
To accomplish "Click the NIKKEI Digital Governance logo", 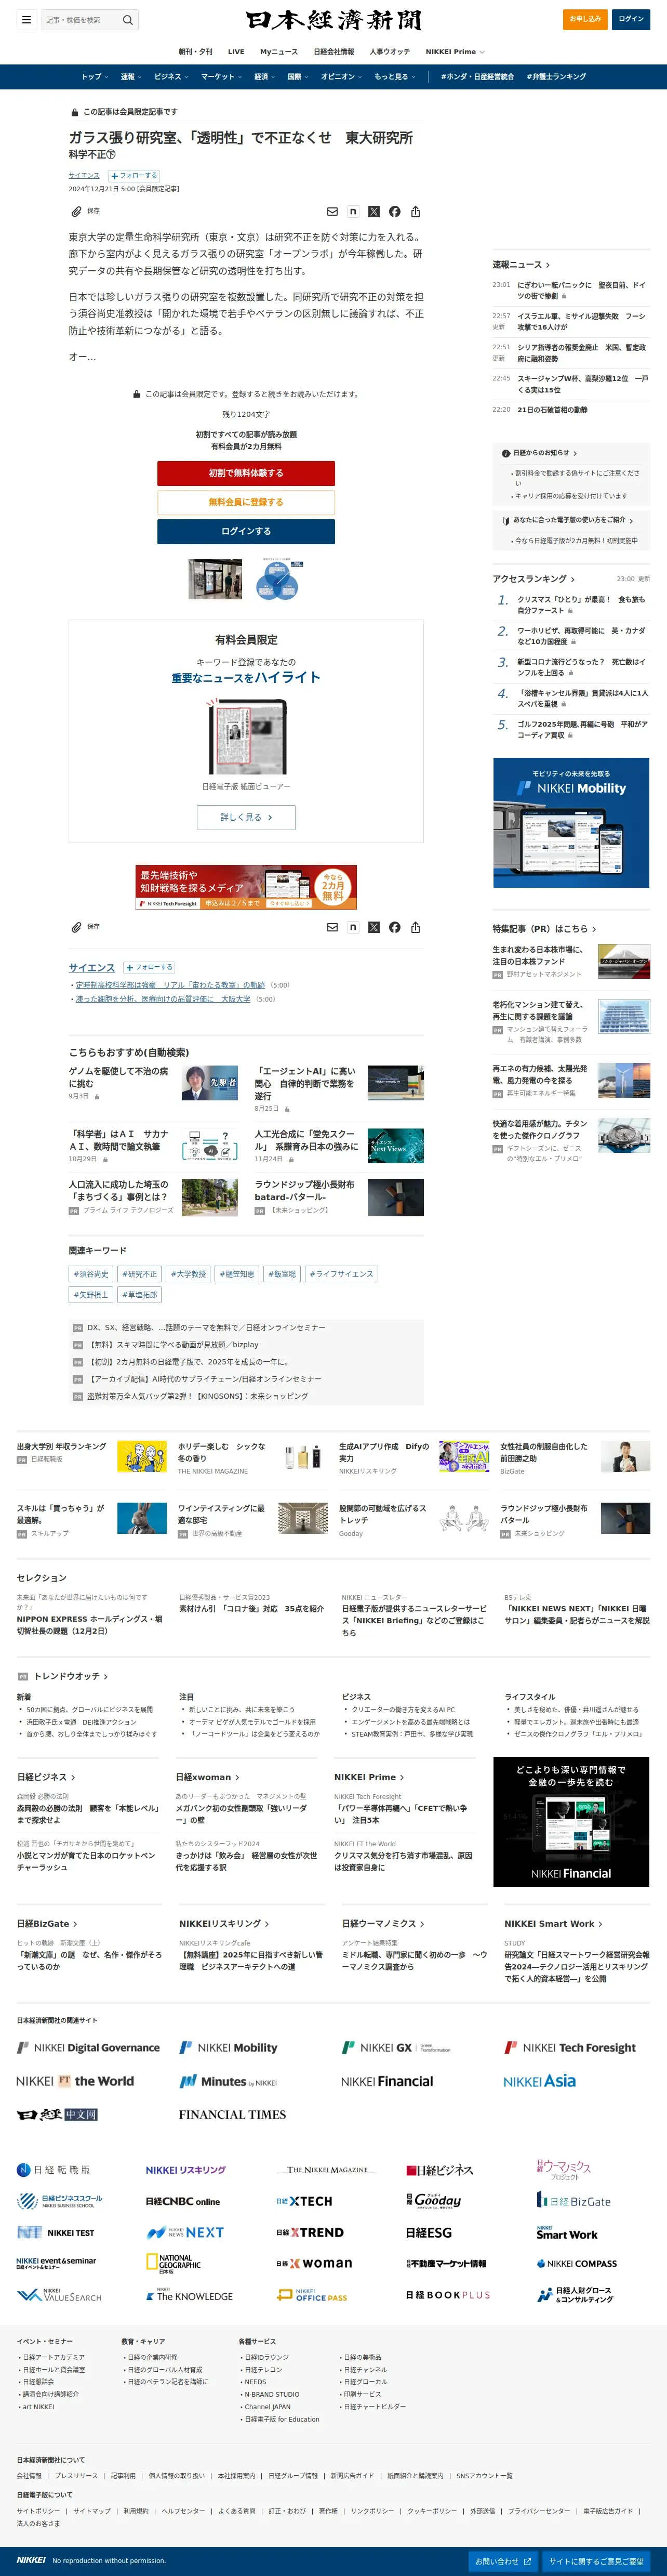I will [x=88, y=2047].
